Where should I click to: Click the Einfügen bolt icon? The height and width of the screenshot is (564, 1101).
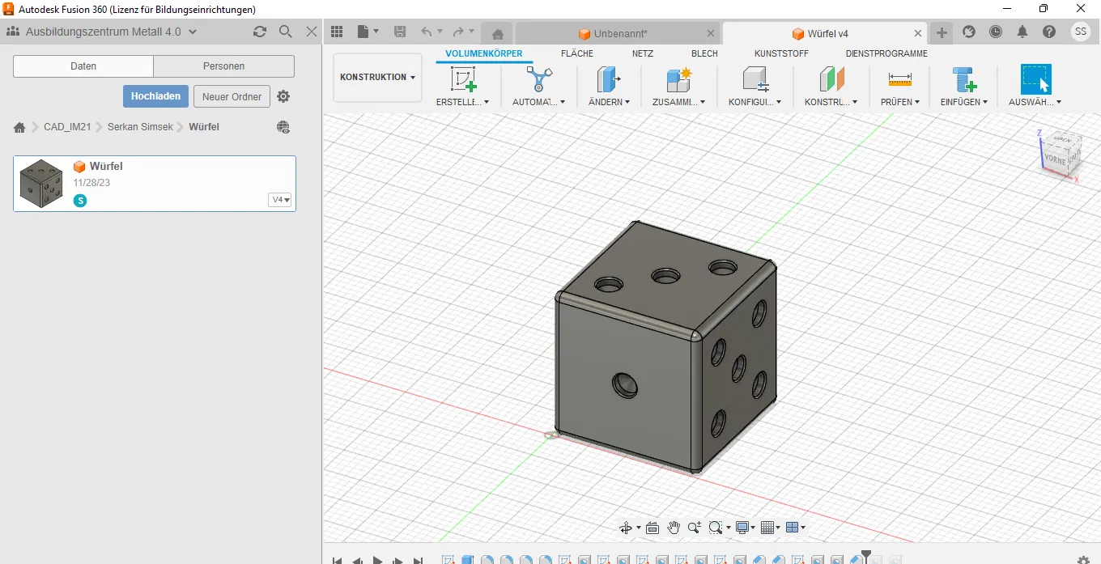(963, 79)
